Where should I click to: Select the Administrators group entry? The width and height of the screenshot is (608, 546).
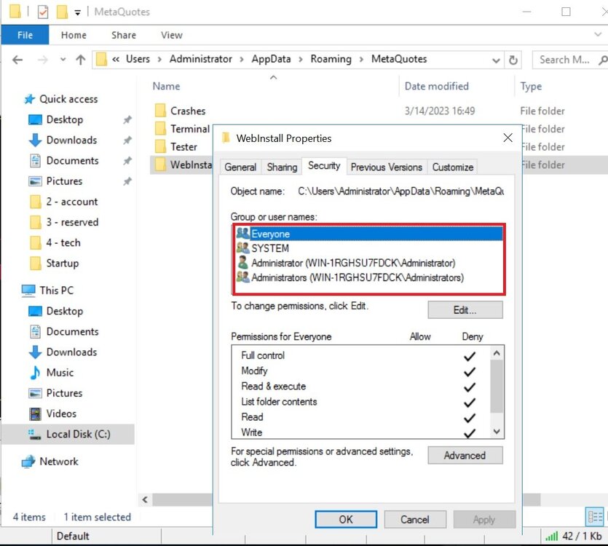pyautogui.click(x=368, y=277)
